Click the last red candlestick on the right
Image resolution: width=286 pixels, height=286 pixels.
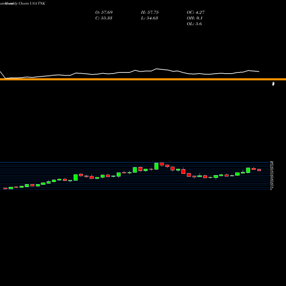click(259, 170)
